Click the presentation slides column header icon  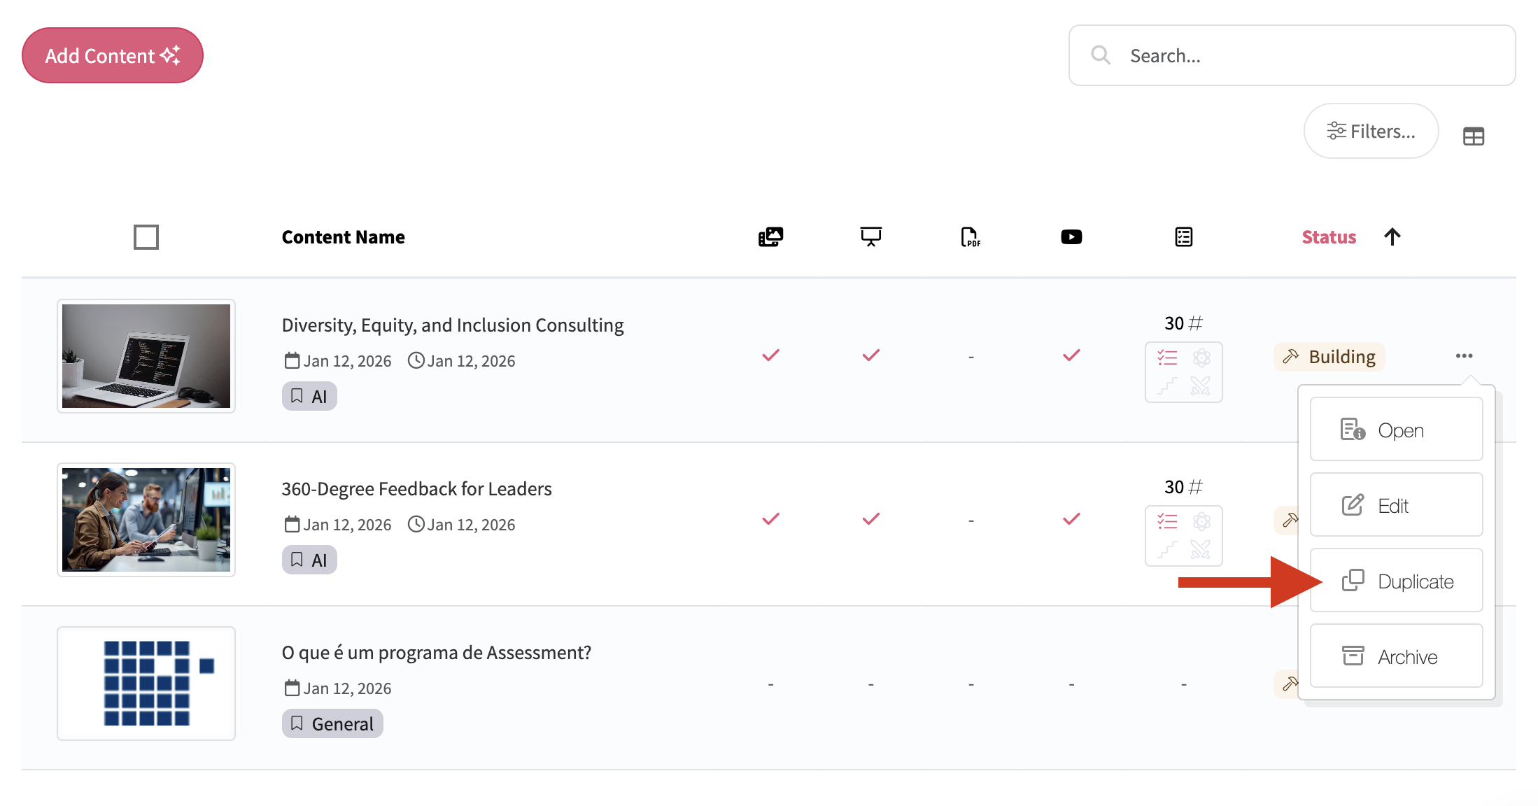tap(870, 237)
